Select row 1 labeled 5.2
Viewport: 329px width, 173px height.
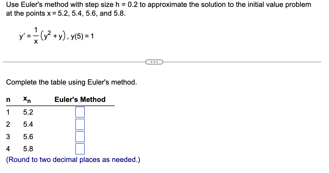28,112
